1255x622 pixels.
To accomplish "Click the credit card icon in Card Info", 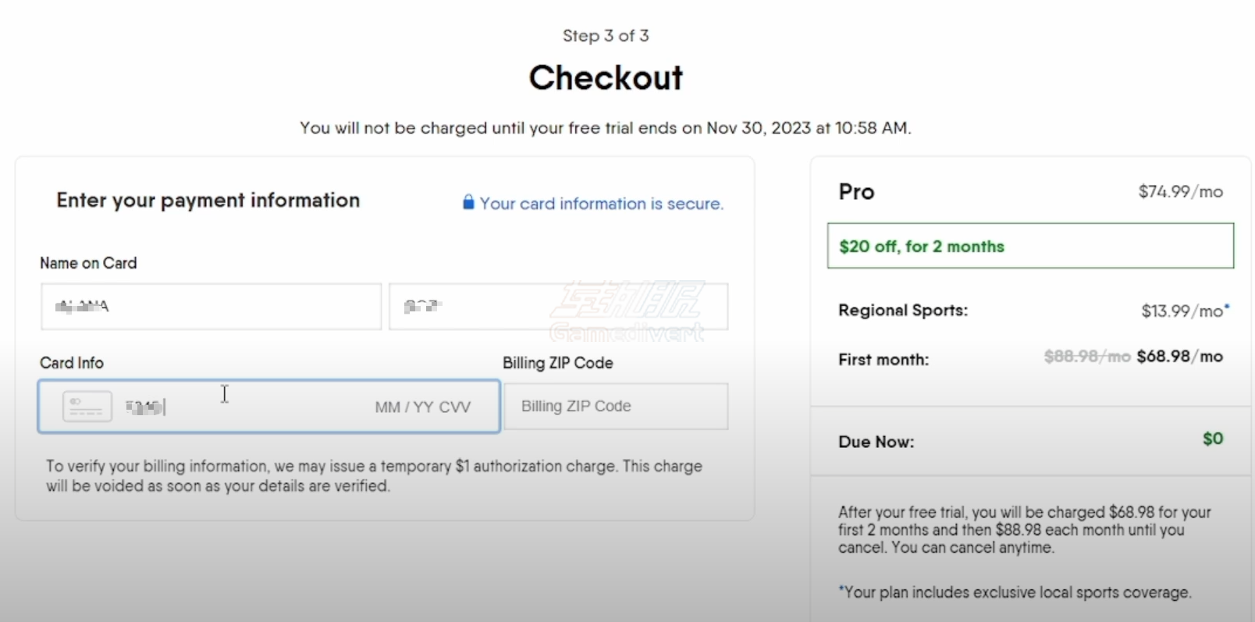I will (87, 407).
